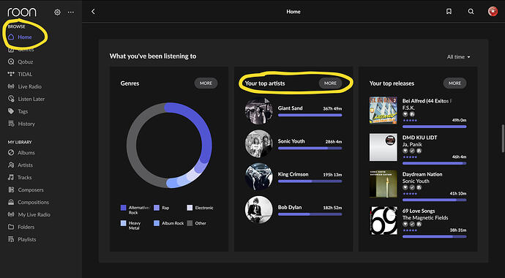
Task: Click the Qobuz sidebar icon
Action: [11, 61]
